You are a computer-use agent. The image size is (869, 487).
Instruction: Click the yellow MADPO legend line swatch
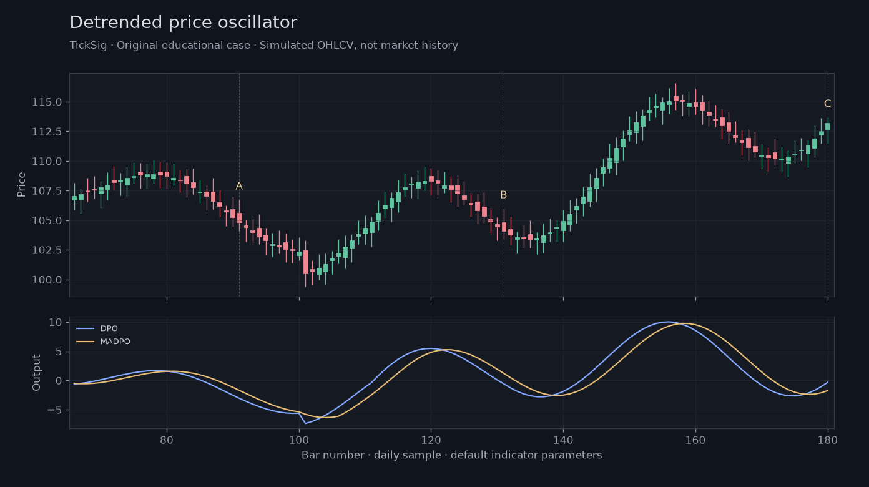pyautogui.click(x=85, y=342)
